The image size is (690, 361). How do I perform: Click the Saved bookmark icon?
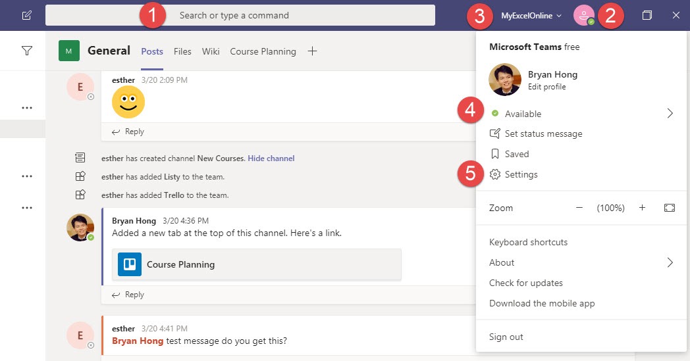click(x=495, y=154)
